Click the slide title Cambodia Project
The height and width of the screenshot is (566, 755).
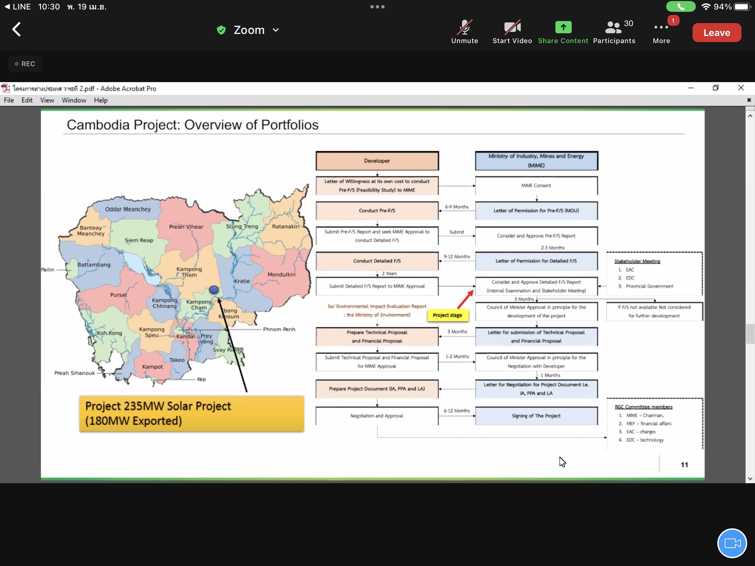pyautogui.click(x=192, y=125)
